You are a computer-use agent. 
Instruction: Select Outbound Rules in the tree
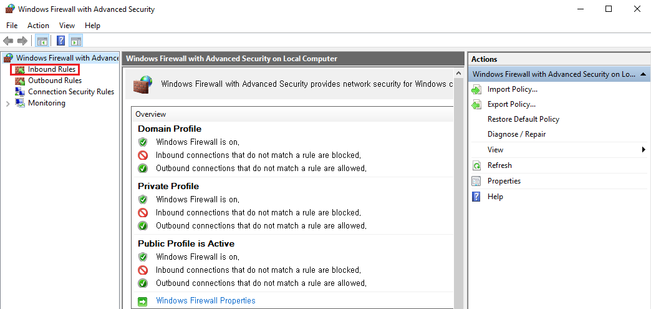click(x=54, y=81)
